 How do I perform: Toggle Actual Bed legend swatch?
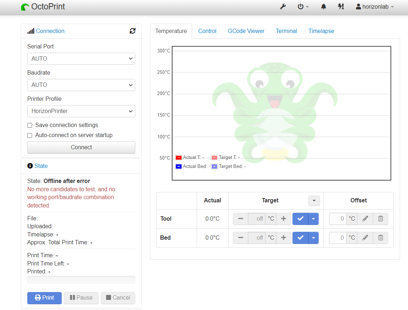178,166
